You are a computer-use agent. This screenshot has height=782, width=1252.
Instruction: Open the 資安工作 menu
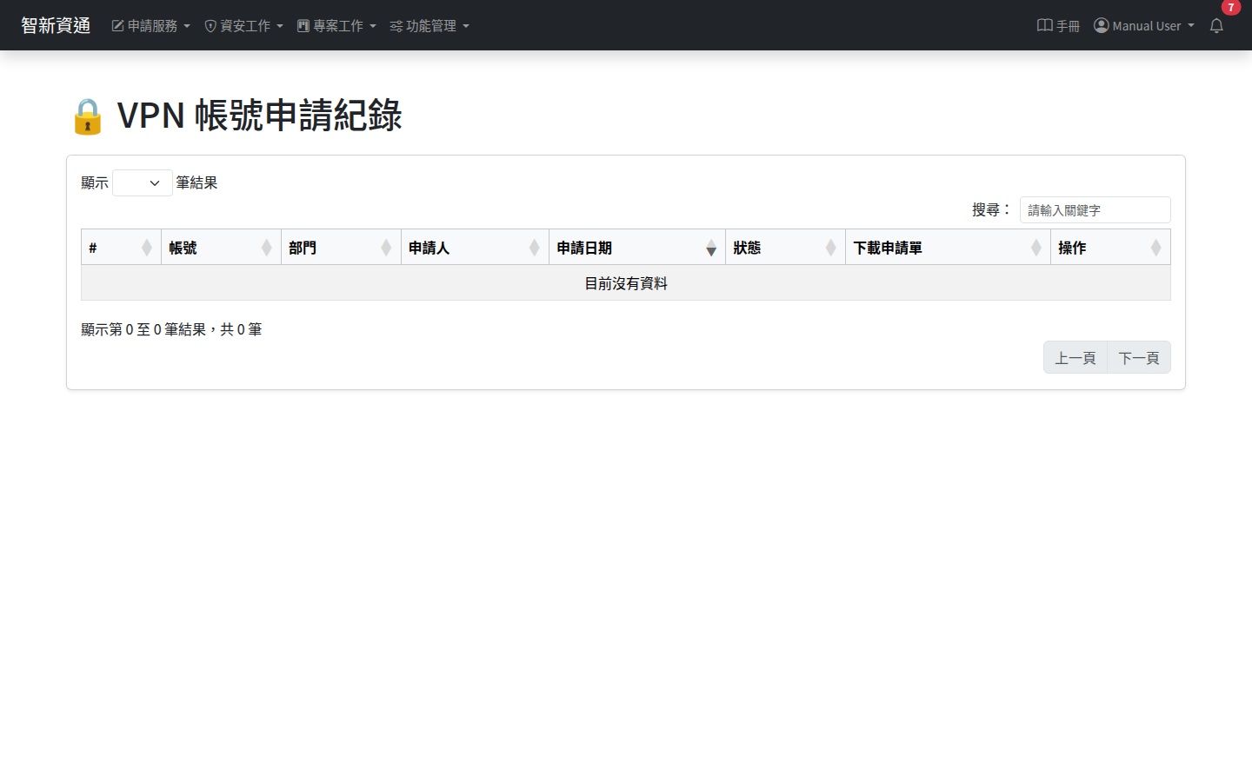coord(243,26)
